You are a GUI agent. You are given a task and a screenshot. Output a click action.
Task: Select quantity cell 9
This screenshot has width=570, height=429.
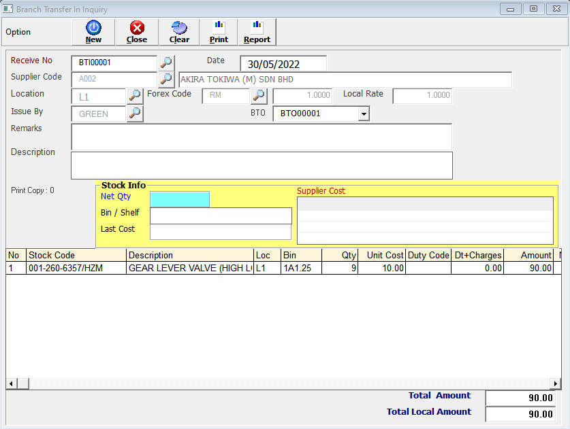[x=340, y=269]
